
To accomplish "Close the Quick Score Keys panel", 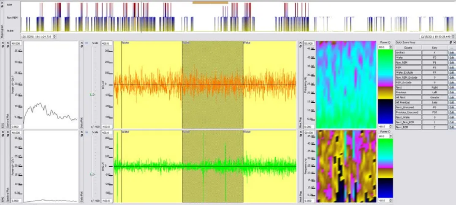I will click(454, 43).
